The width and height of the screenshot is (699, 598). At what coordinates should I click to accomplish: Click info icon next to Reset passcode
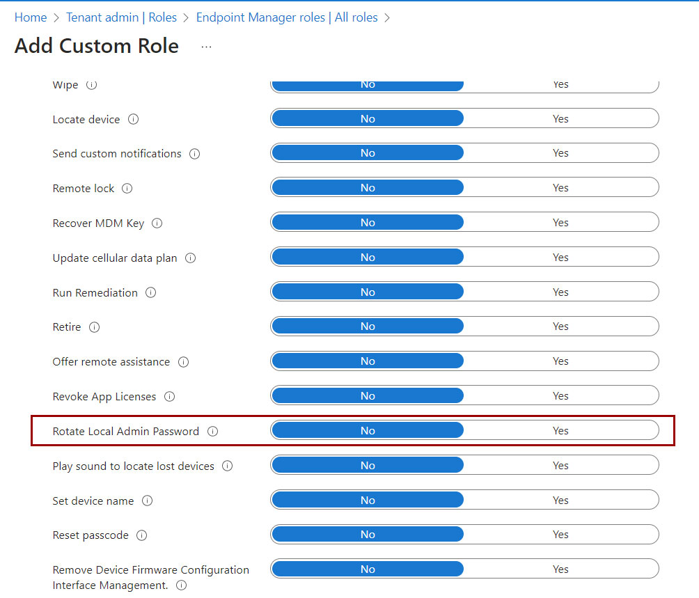tap(141, 535)
